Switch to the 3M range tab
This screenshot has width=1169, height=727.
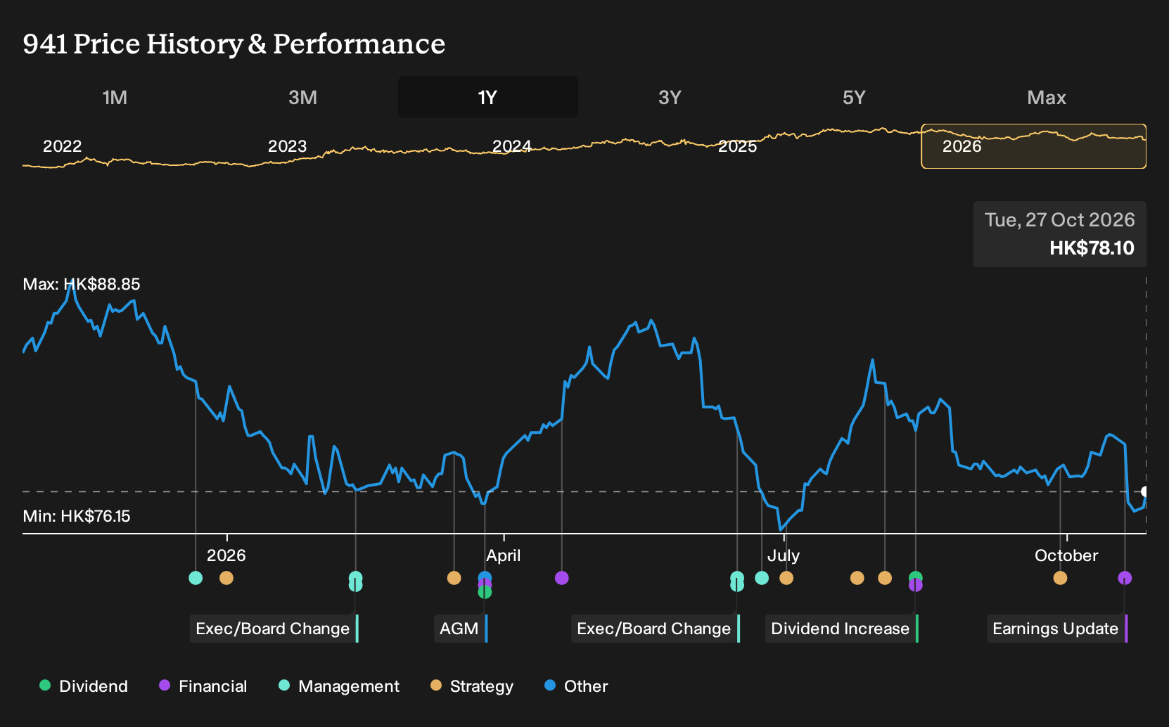(302, 97)
